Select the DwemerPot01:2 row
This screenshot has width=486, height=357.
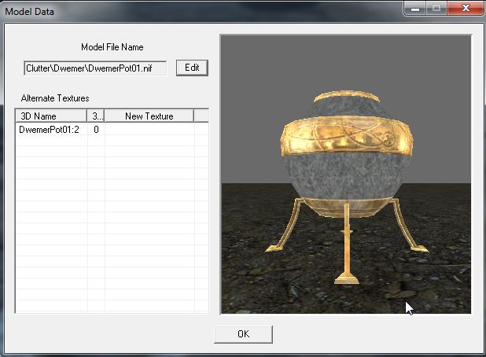pos(112,130)
